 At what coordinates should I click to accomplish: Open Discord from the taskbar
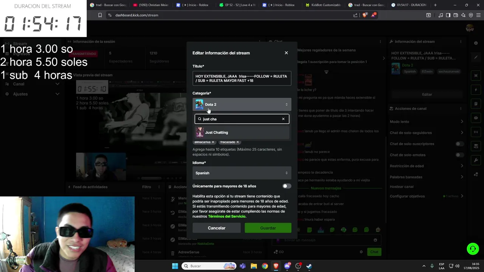pos(287,266)
